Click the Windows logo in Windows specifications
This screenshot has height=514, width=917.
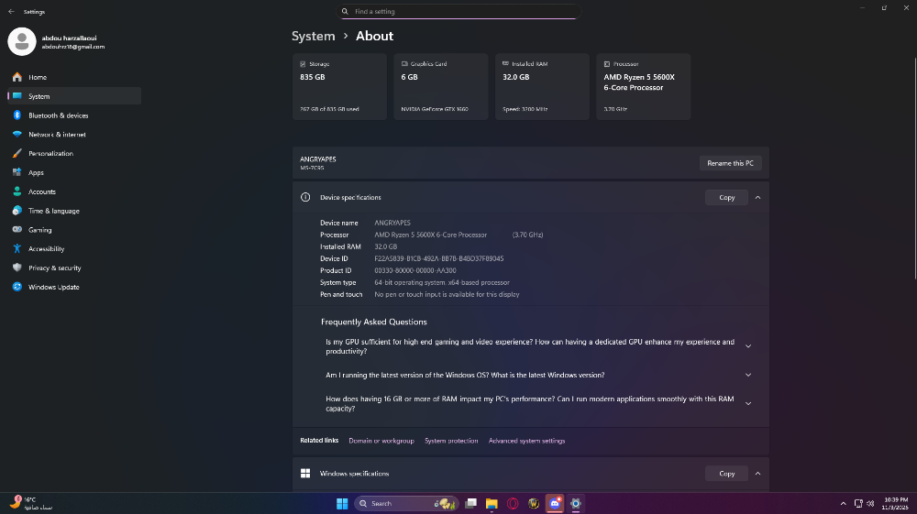[x=305, y=474]
